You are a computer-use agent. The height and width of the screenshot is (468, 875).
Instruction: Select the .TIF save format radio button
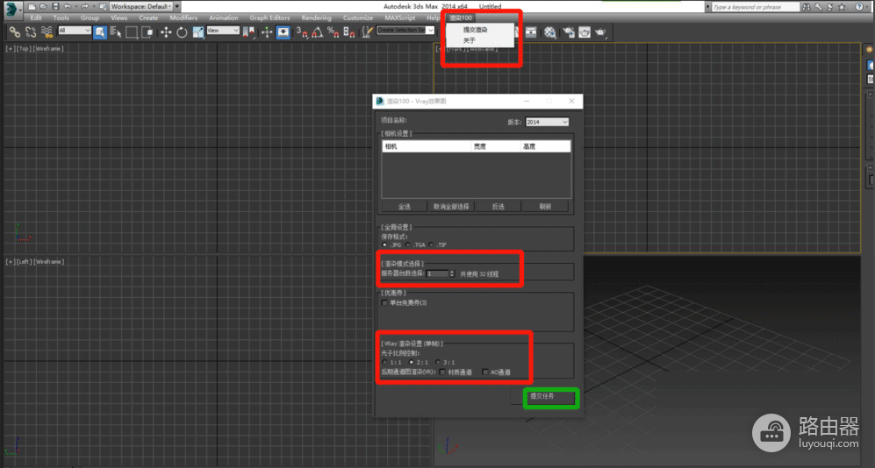point(432,245)
